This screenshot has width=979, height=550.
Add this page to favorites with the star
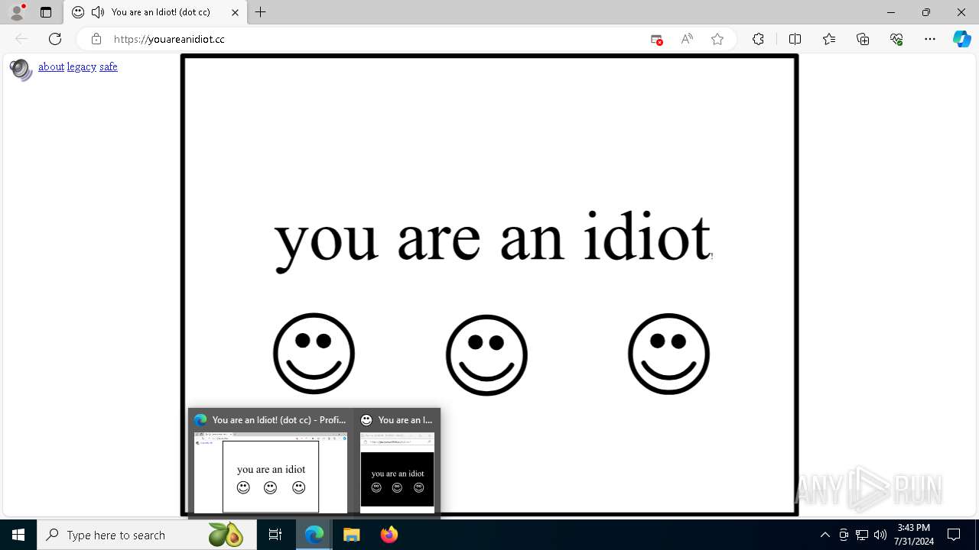(717, 39)
